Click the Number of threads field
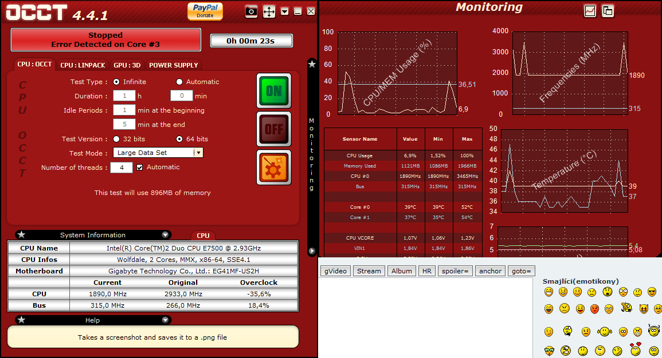This screenshot has height=358, width=662. click(121, 167)
